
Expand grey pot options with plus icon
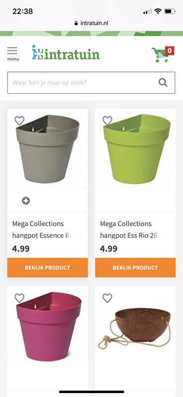26,201
